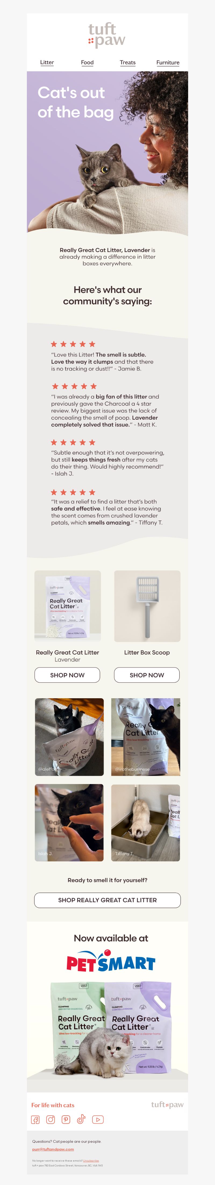The height and width of the screenshot is (1185, 215).
Task: Email purr@tuftandpaw.com link
Action: (53, 1149)
